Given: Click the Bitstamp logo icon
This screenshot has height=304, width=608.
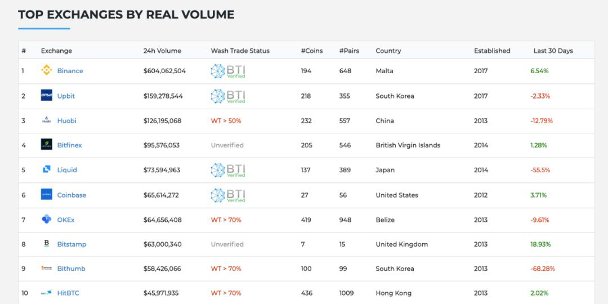Looking at the screenshot, I should 47,244.
